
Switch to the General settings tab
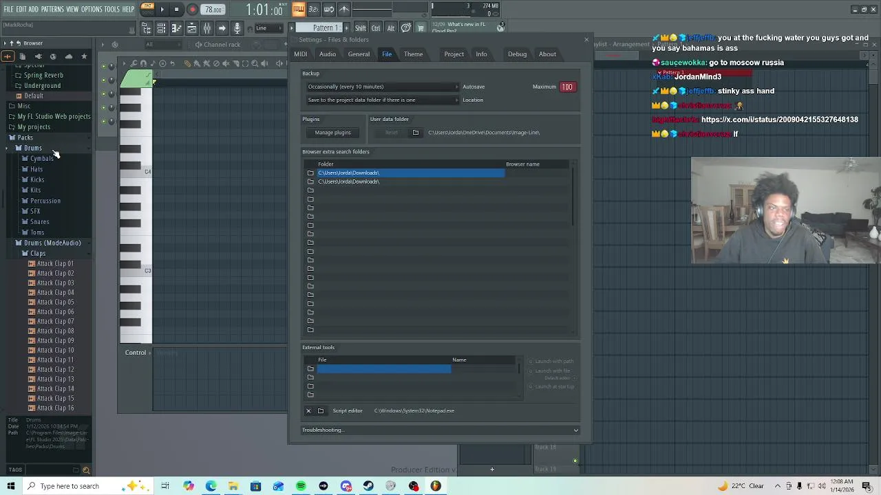click(x=359, y=54)
